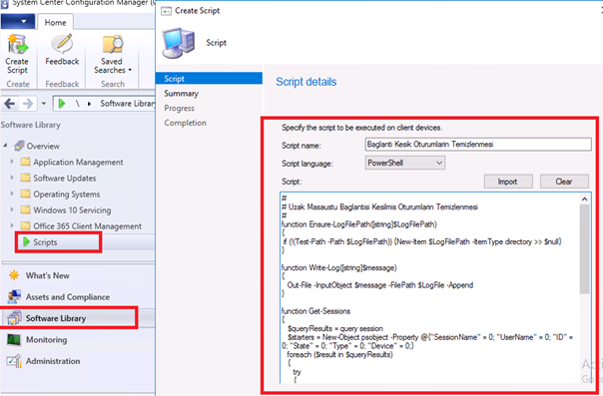Image resolution: width=603 pixels, height=396 pixels.
Task: Click the What's New star icon
Action: pos(14,275)
